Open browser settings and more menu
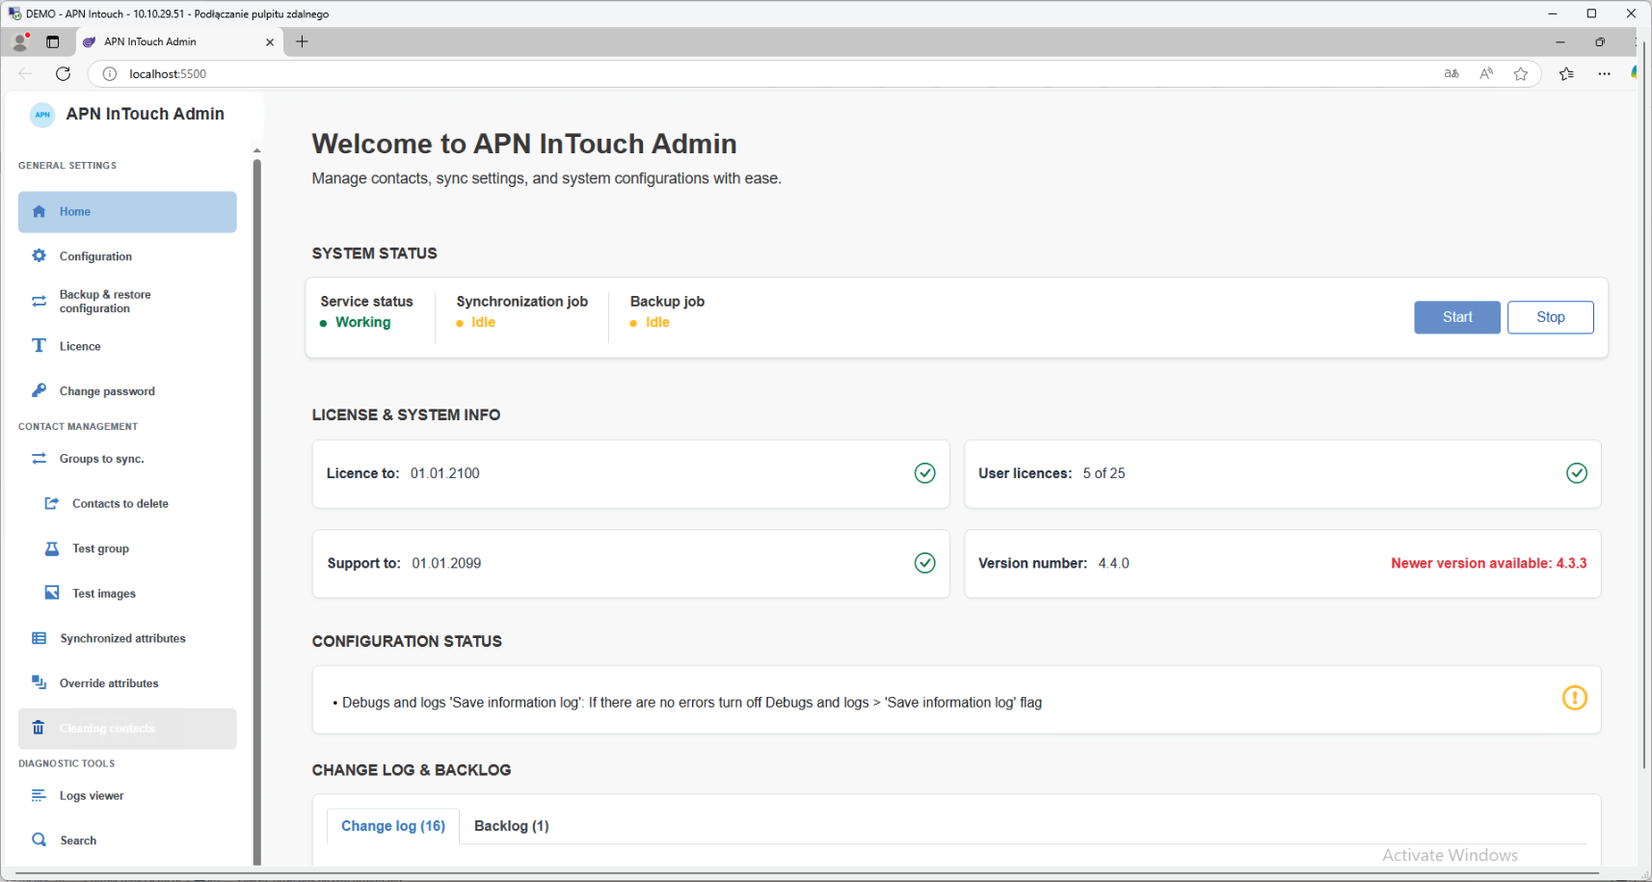The height and width of the screenshot is (882, 1652). pyautogui.click(x=1604, y=74)
